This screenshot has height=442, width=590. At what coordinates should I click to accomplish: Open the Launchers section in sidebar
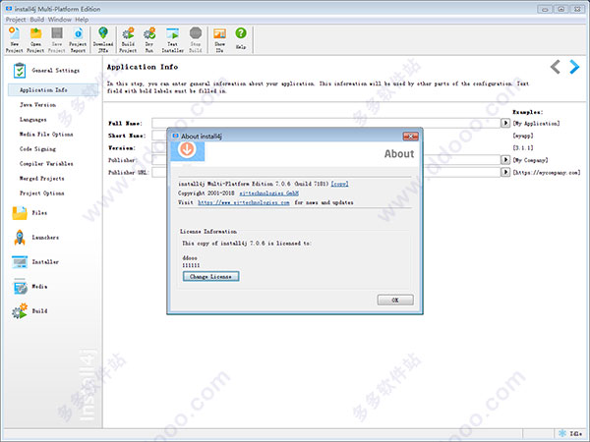click(x=35, y=238)
